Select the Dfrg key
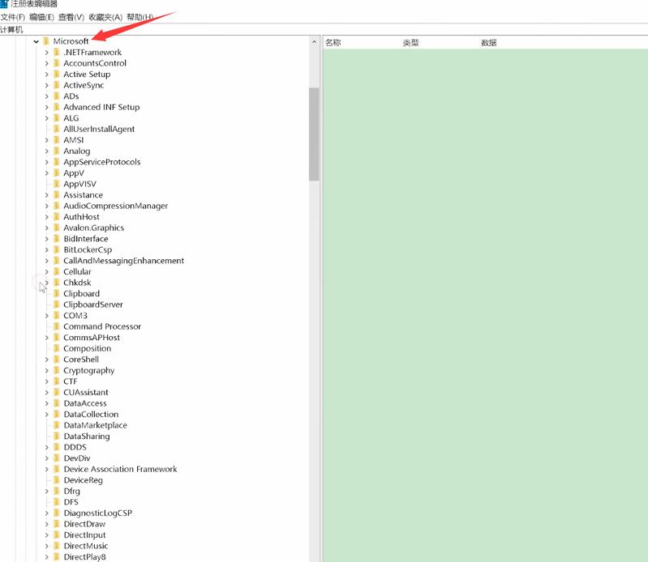 tap(72, 491)
